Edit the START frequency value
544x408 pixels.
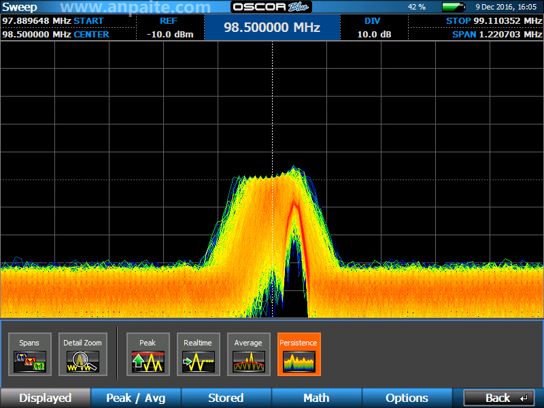tap(53, 21)
